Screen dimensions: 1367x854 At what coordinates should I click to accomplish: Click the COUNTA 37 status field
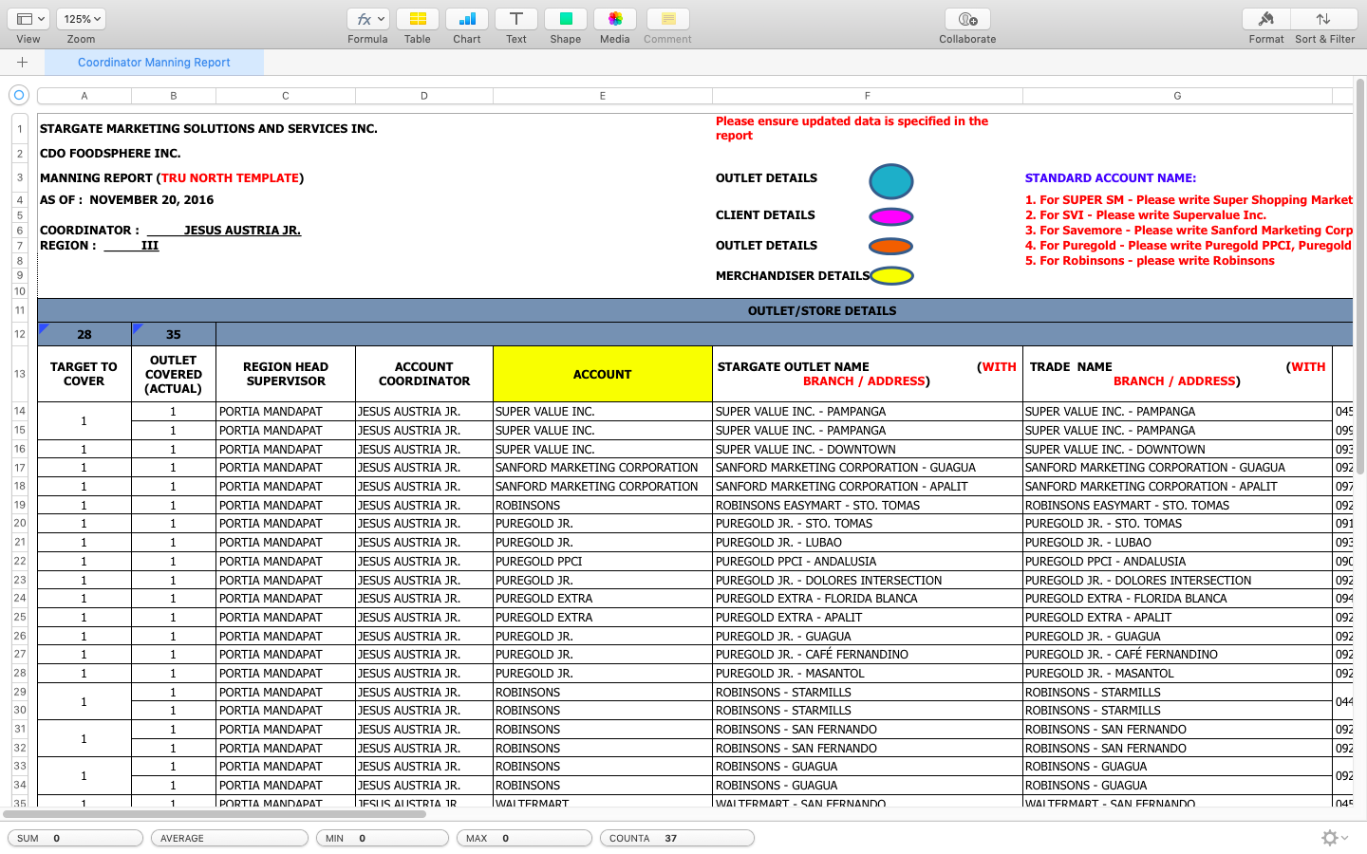click(x=677, y=838)
